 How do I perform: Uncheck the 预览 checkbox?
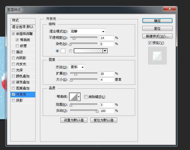coord(150,43)
